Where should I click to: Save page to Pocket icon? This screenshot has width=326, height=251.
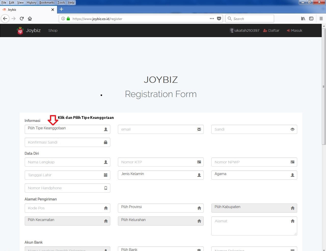[x=219, y=19]
